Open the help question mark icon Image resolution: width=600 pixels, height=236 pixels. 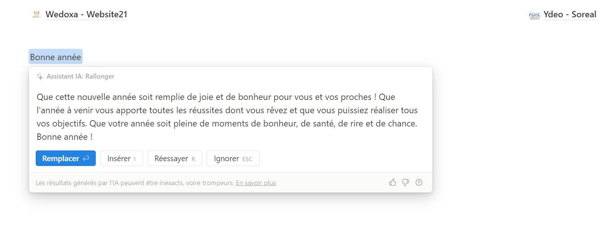(419, 183)
